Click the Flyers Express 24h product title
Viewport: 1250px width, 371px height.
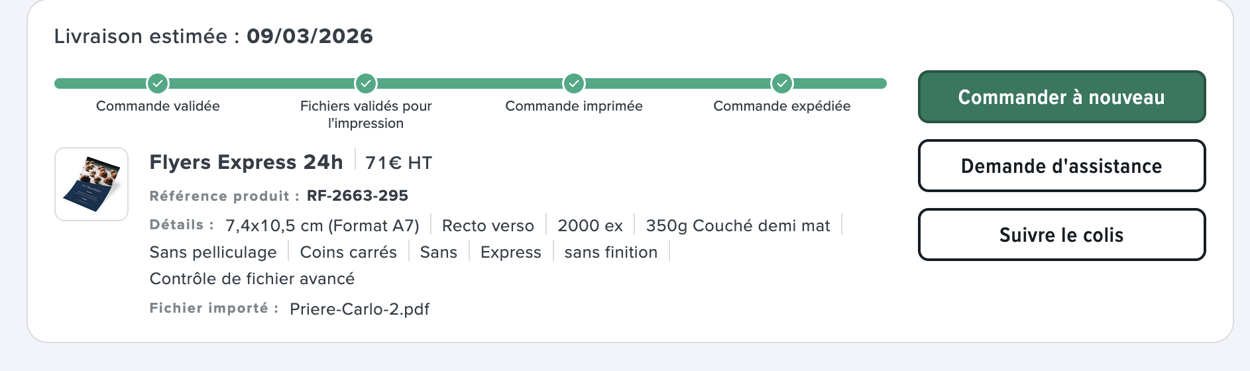[x=246, y=162]
